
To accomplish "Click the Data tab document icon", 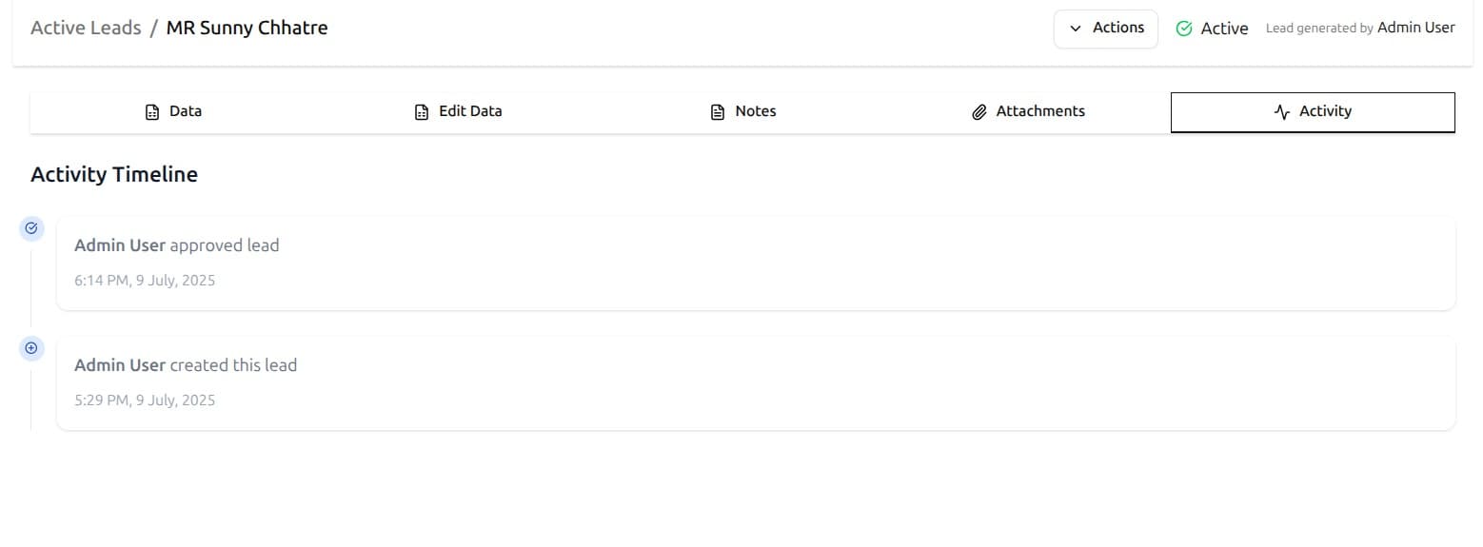I will [152, 112].
